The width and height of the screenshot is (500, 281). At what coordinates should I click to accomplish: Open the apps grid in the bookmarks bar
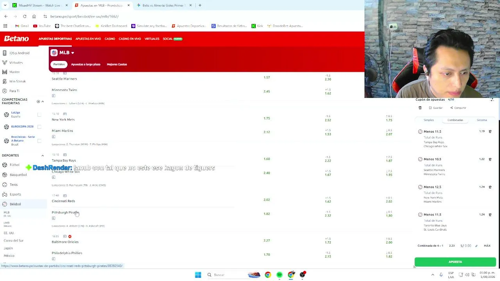(5, 26)
